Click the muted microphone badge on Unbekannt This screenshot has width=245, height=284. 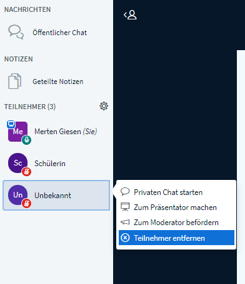point(27,204)
